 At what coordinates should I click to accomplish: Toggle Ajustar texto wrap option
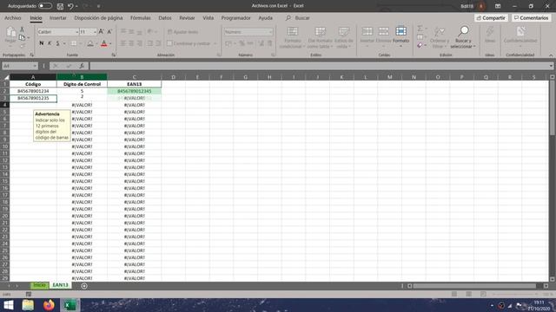pyautogui.click(x=183, y=32)
